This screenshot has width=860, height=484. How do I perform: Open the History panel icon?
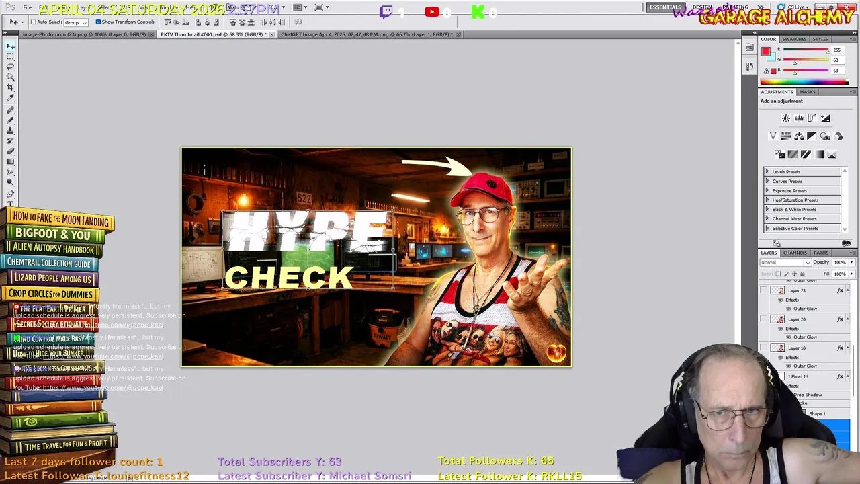pos(749,67)
